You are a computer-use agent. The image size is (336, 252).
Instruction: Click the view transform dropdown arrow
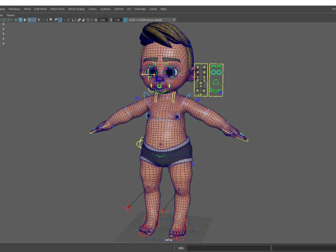tap(174, 20)
